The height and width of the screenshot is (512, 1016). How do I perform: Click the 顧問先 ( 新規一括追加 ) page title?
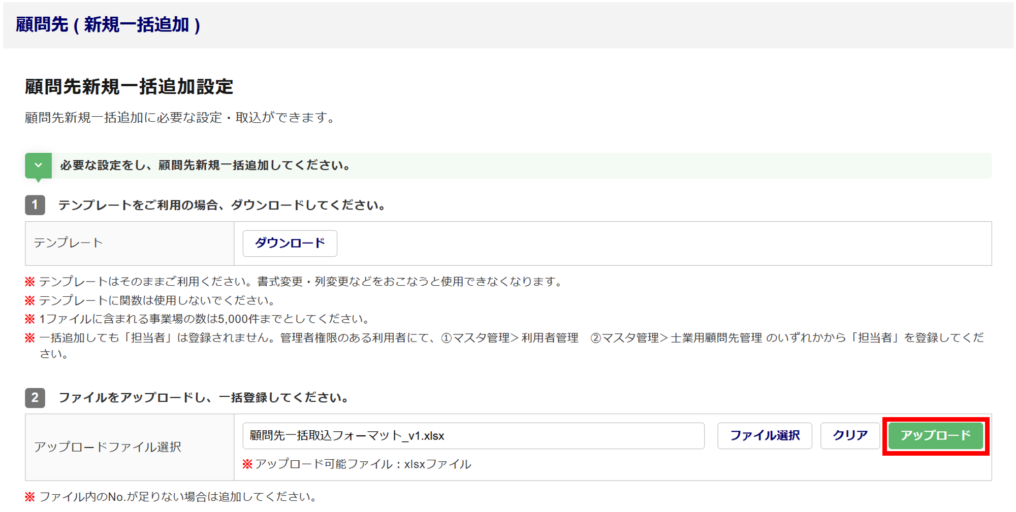(x=108, y=24)
